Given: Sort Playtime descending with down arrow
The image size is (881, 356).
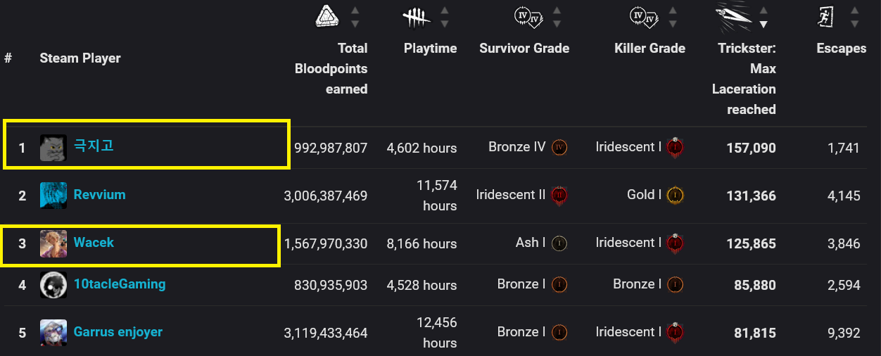Looking at the screenshot, I should (444, 24).
